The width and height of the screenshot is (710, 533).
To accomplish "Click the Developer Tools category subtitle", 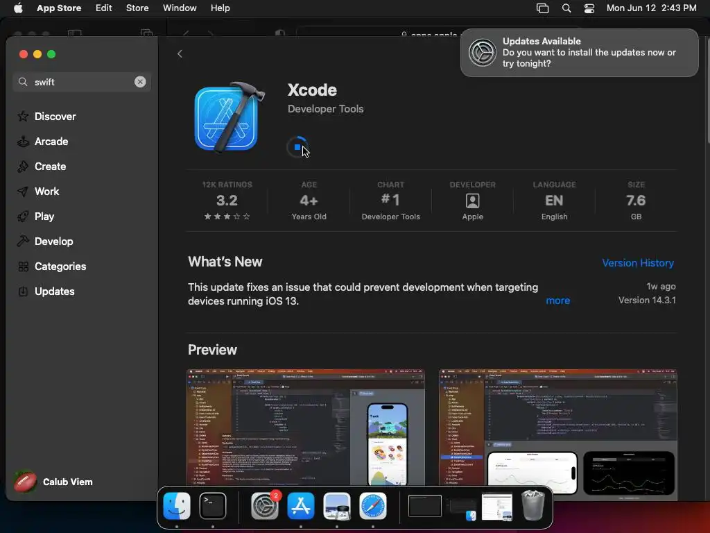I will tap(326, 109).
